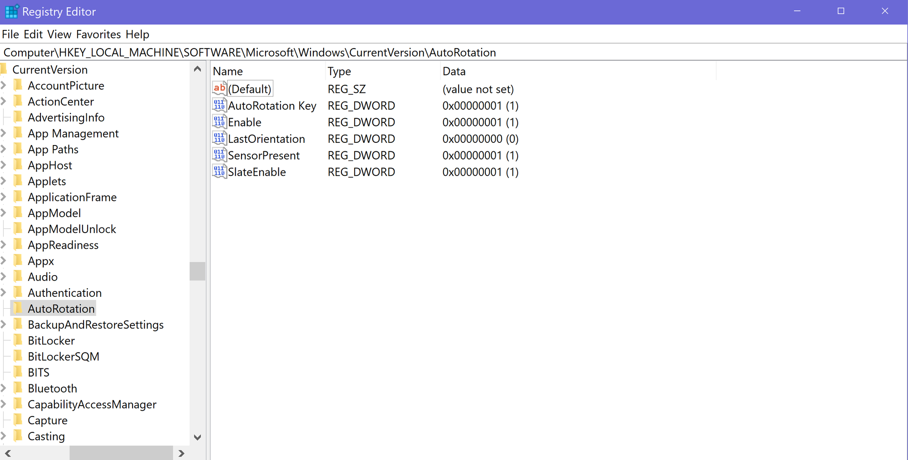The width and height of the screenshot is (908, 460).
Task: Click the Capture folder icon
Action: coord(18,420)
